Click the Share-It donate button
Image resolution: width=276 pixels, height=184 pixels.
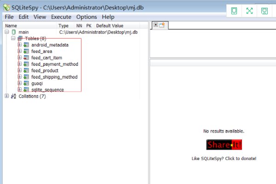[x=224, y=145]
